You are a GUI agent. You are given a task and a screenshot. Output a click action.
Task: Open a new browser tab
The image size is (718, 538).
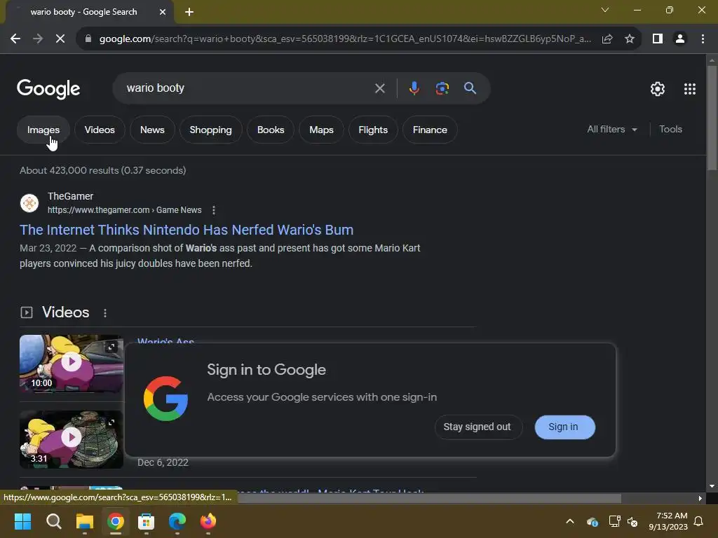pos(189,12)
